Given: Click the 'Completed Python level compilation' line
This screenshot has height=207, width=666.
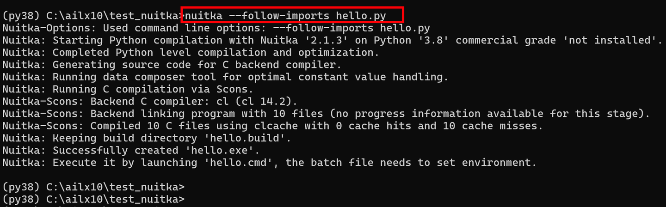Looking at the screenshot, I should 216,52.
